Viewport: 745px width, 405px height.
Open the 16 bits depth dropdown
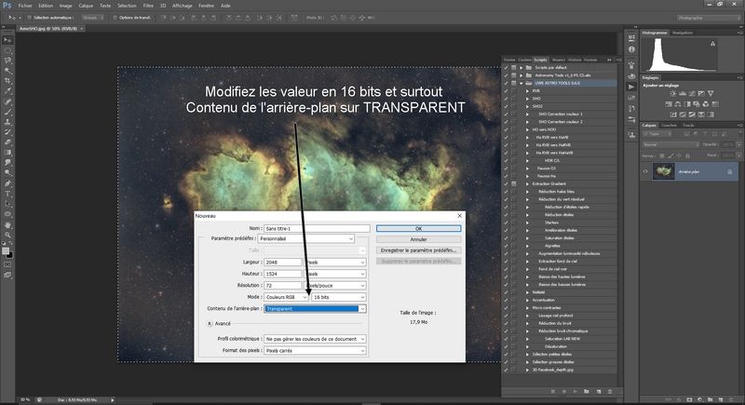[338, 297]
